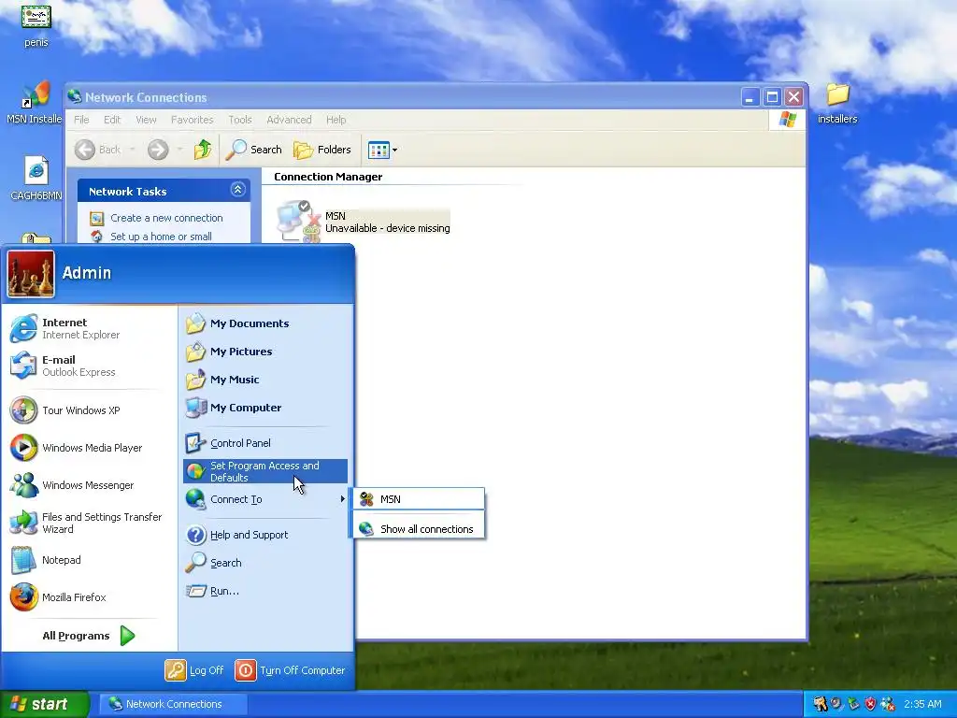Screen dimensions: 957x718
Task: Open Control Panel
Action: click(x=265, y=443)
